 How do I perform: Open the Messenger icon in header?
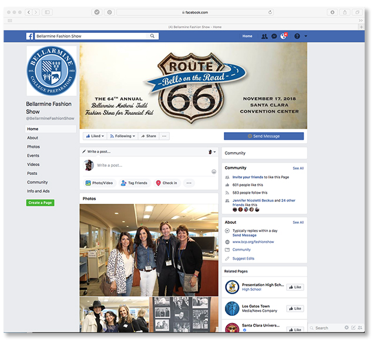[x=274, y=36]
